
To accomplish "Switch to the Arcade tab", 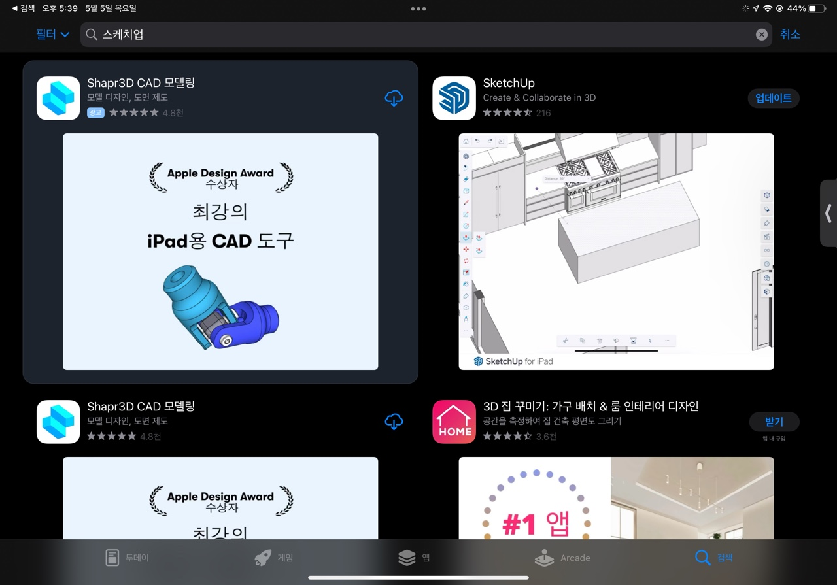I will pyautogui.click(x=562, y=558).
